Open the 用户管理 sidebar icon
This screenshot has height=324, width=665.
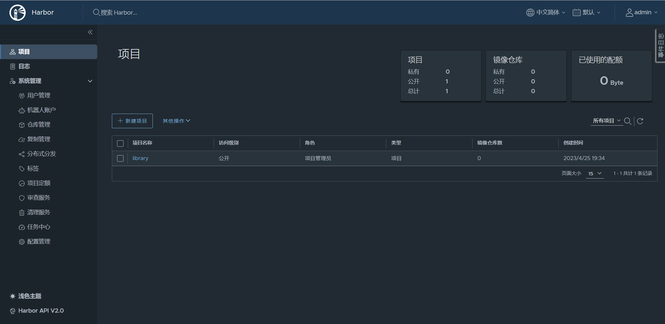click(21, 95)
